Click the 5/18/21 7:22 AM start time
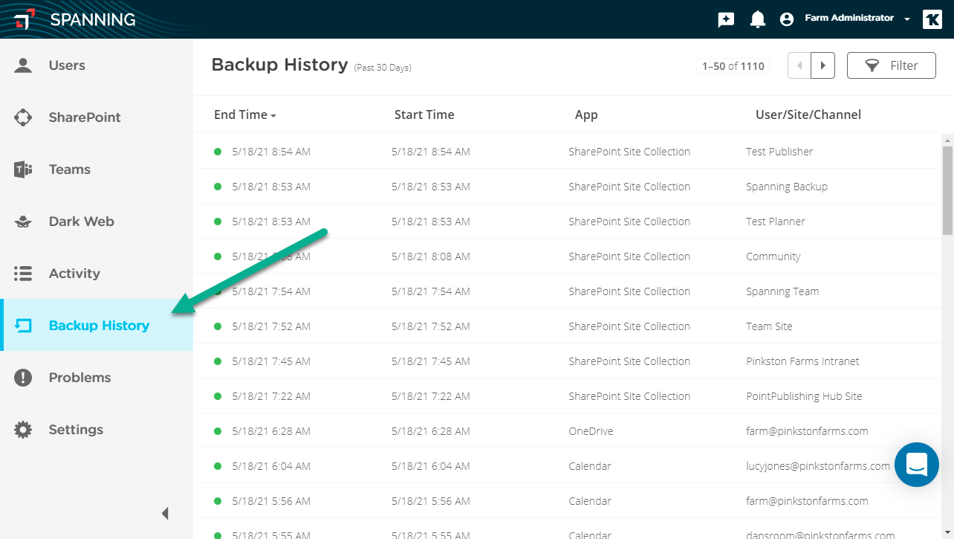 click(x=431, y=396)
